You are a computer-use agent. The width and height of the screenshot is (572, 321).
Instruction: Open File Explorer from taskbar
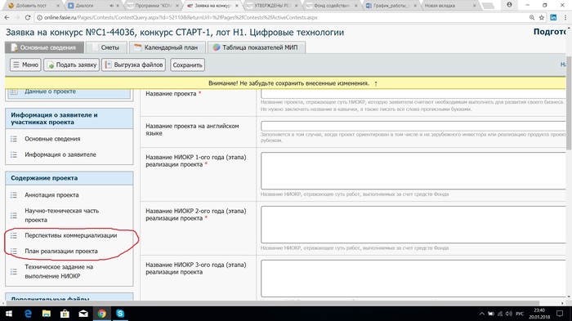[47, 314]
